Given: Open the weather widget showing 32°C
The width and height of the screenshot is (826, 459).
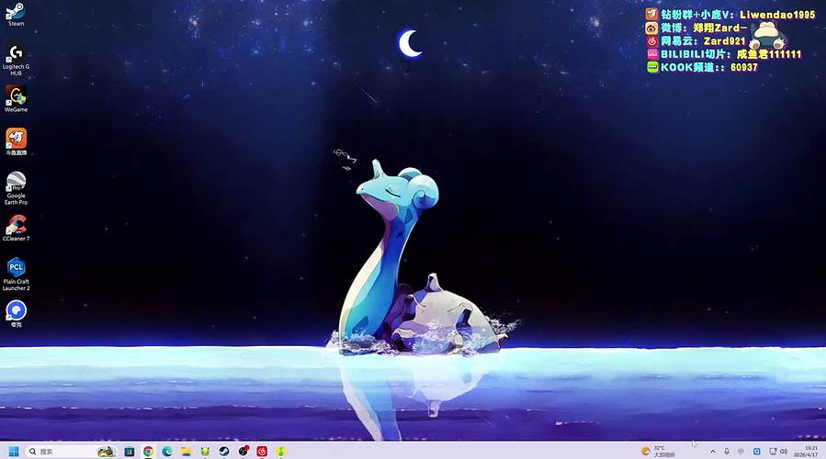Looking at the screenshot, I should click(658, 451).
